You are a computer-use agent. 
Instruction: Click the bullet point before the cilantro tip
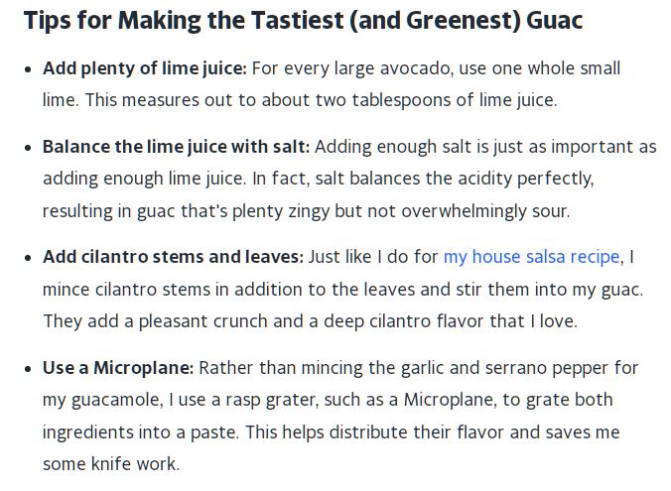(27, 258)
